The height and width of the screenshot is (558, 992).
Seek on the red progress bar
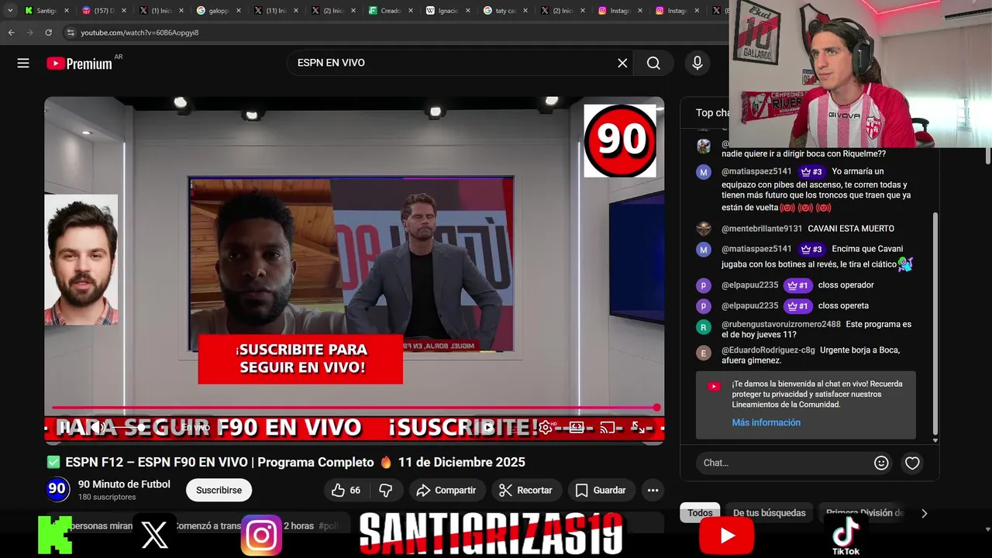click(x=354, y=408)
